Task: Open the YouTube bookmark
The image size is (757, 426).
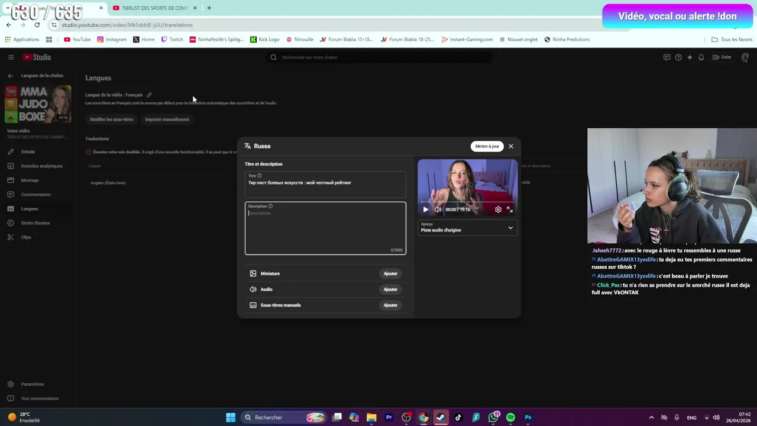Action: click(77, 40)
